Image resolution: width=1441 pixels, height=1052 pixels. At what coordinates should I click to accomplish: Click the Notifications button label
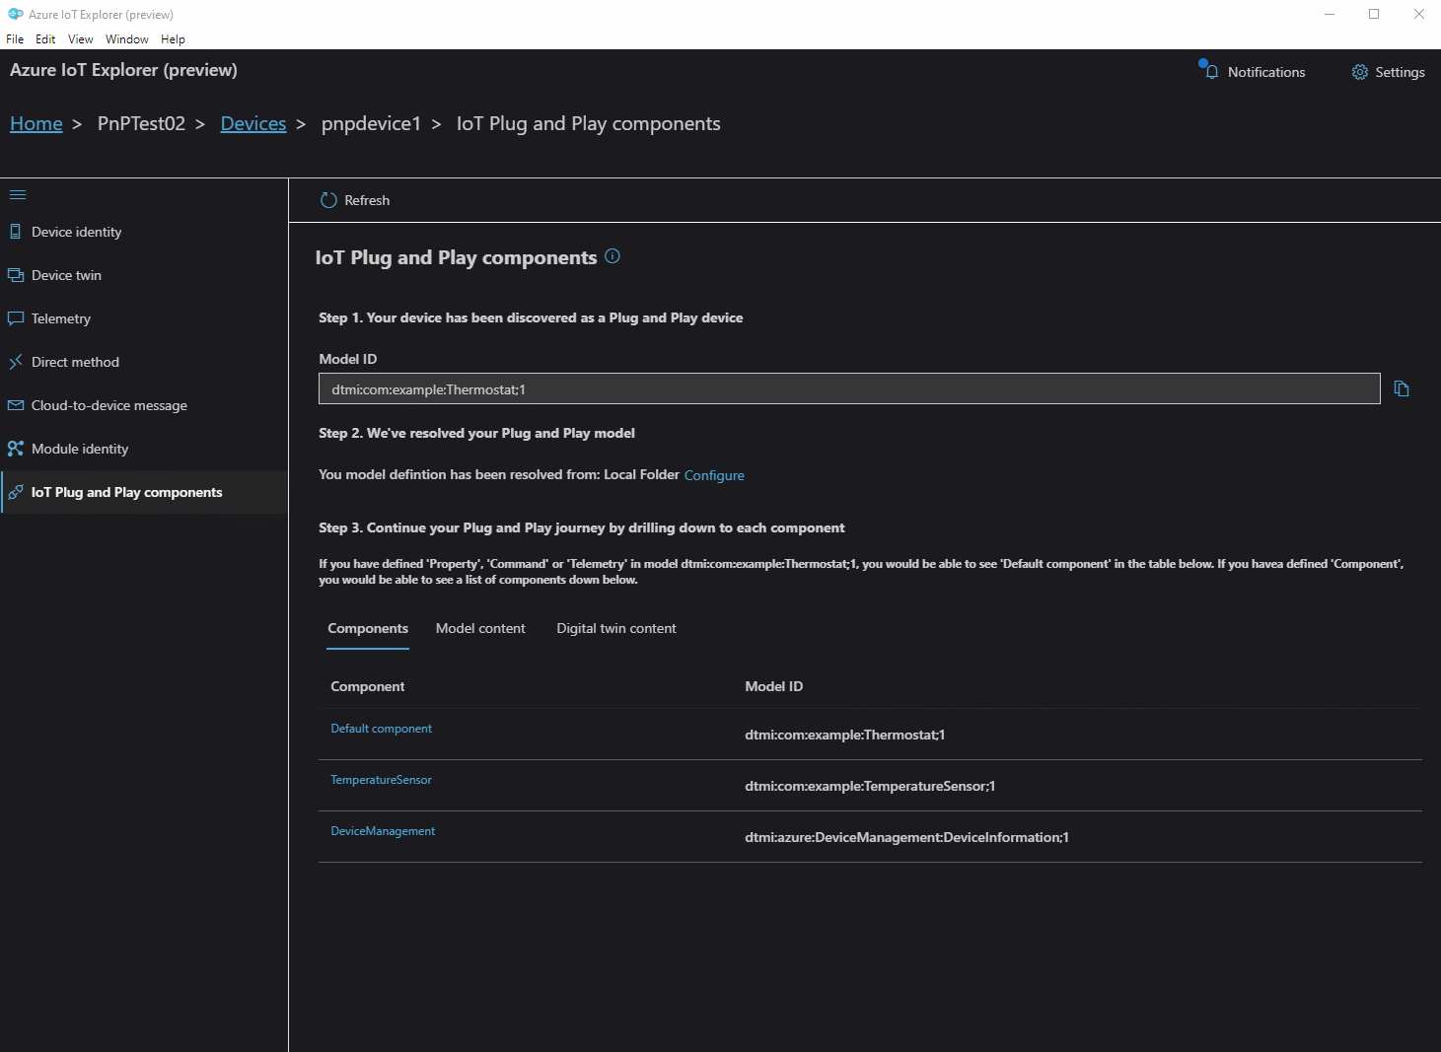[1266, 72]
